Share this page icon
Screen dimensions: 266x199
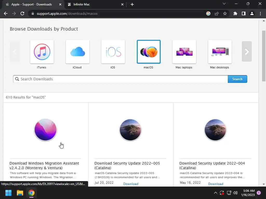tap(217, 13)
